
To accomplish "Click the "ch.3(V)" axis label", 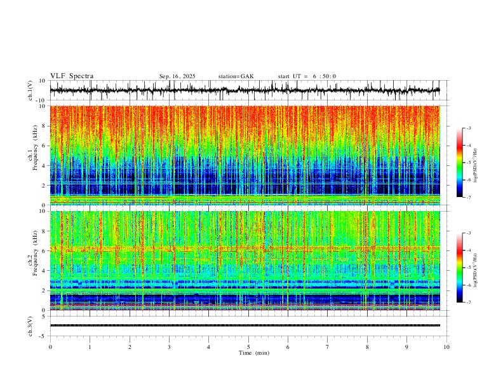I will pos(30,326).
